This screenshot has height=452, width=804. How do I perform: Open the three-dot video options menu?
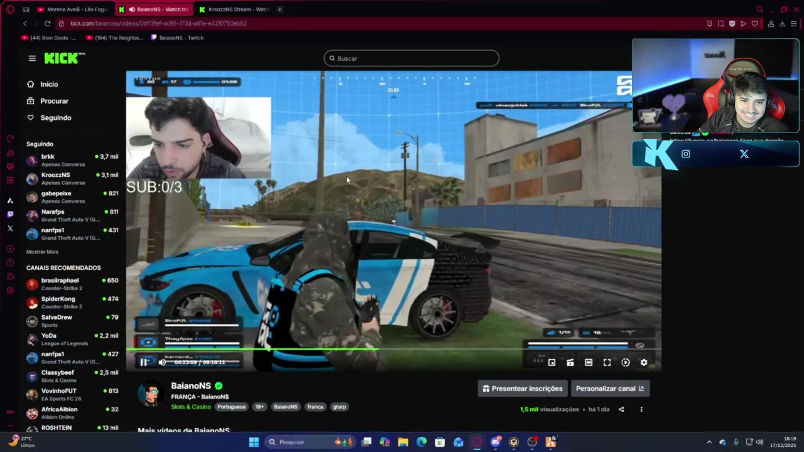coord(641,409)
